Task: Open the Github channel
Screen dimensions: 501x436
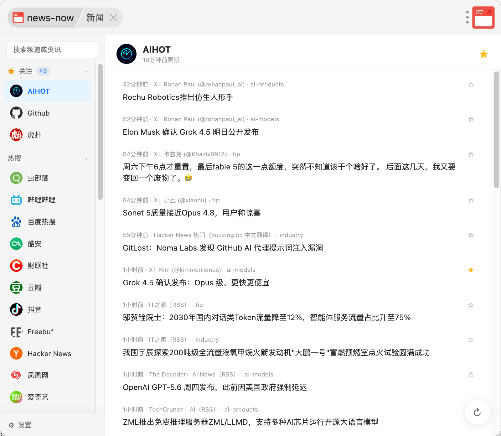Action: click(48, 113)
